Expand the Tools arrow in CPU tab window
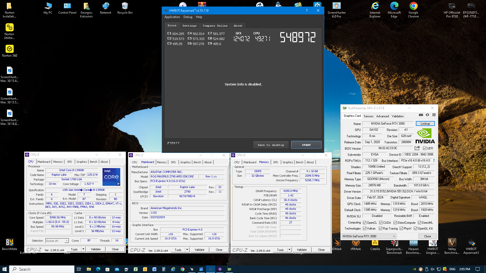This screenshot has width=486, height=273. click(83, 249)
